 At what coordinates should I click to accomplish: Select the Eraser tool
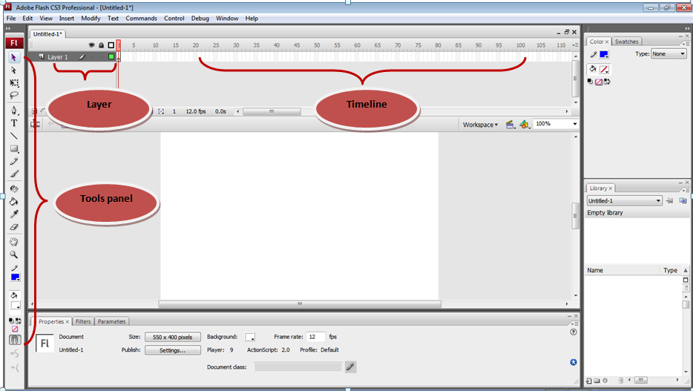pos(14,227)
